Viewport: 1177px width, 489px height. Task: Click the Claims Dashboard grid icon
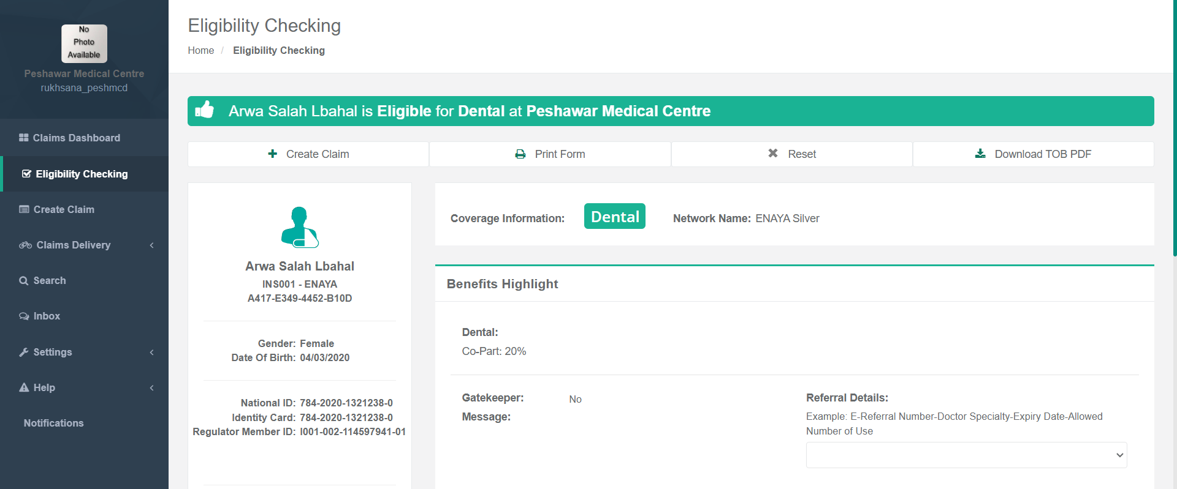[x=24, y=138]
